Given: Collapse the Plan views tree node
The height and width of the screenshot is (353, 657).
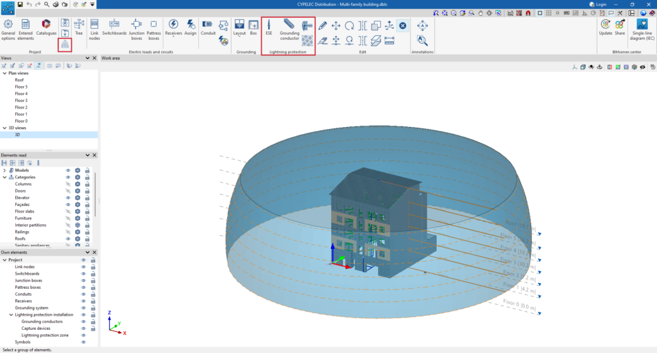Looking at the screenshot, I should (4, 73).
